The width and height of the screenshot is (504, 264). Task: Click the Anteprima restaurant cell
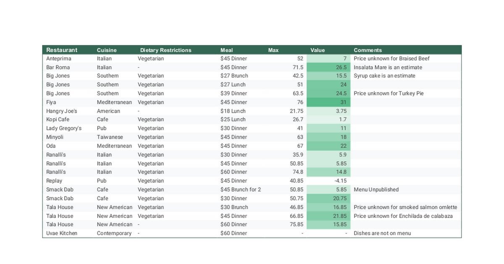point(59,59)
